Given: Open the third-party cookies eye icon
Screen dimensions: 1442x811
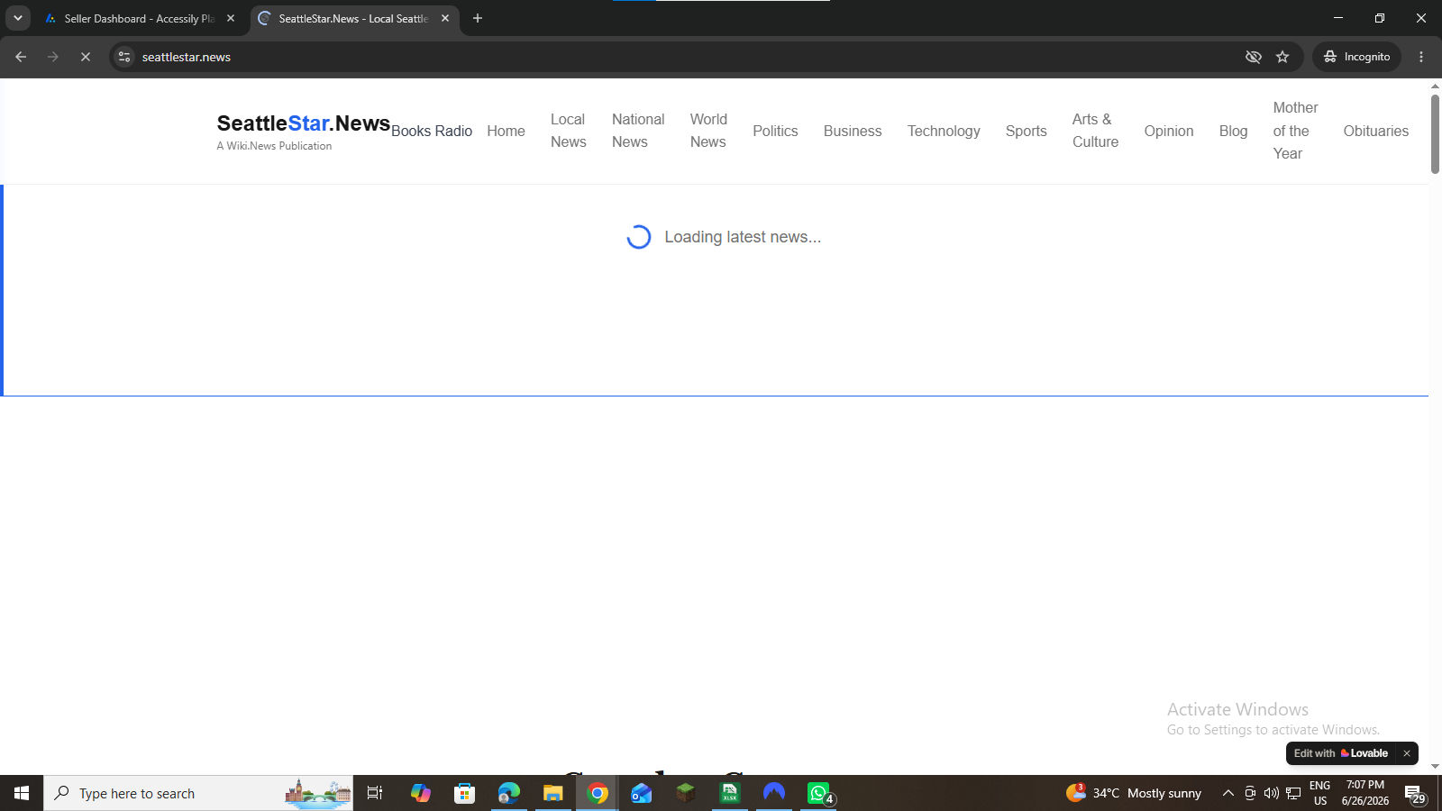Looking at the screenshot, I should click(1253, 57).
